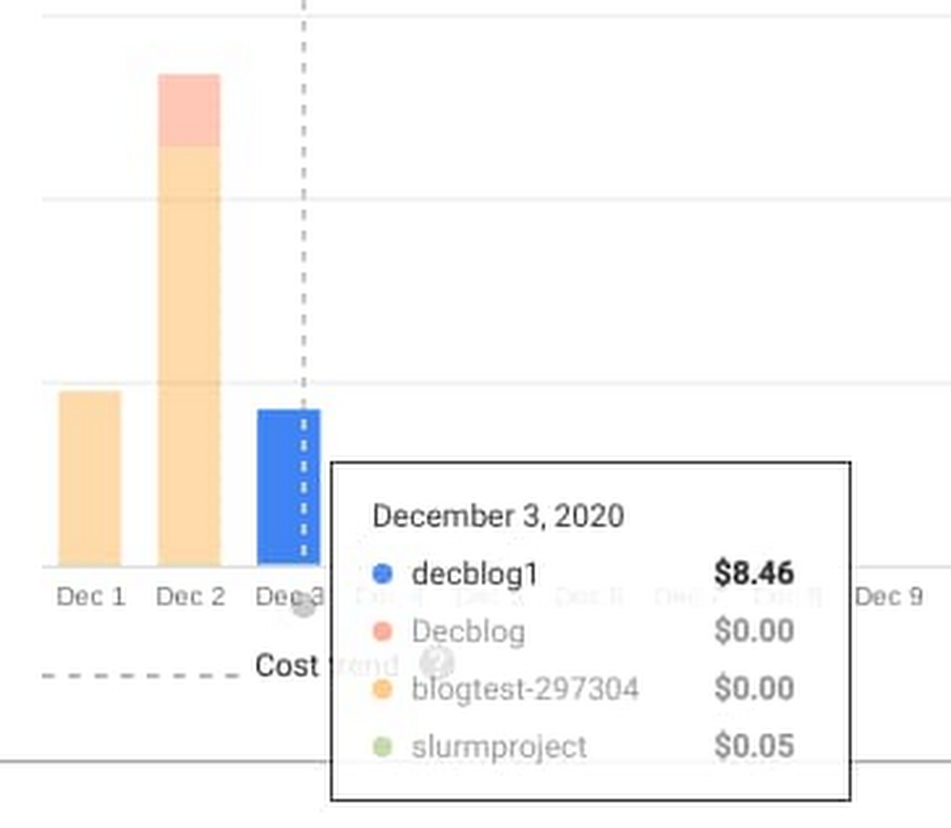Click the Dec 9 axis label
This screenshot has height=828, width=951.
click(888, 597)
